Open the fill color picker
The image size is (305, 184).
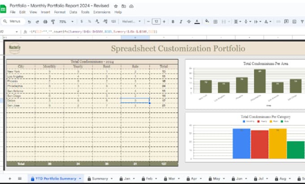pos(207,21)
